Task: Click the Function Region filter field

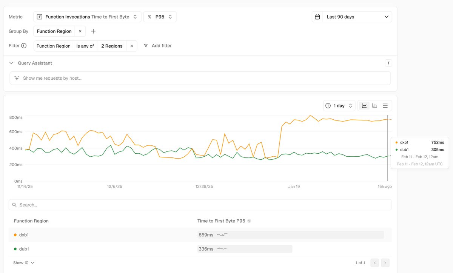Action: click(54, 46)
